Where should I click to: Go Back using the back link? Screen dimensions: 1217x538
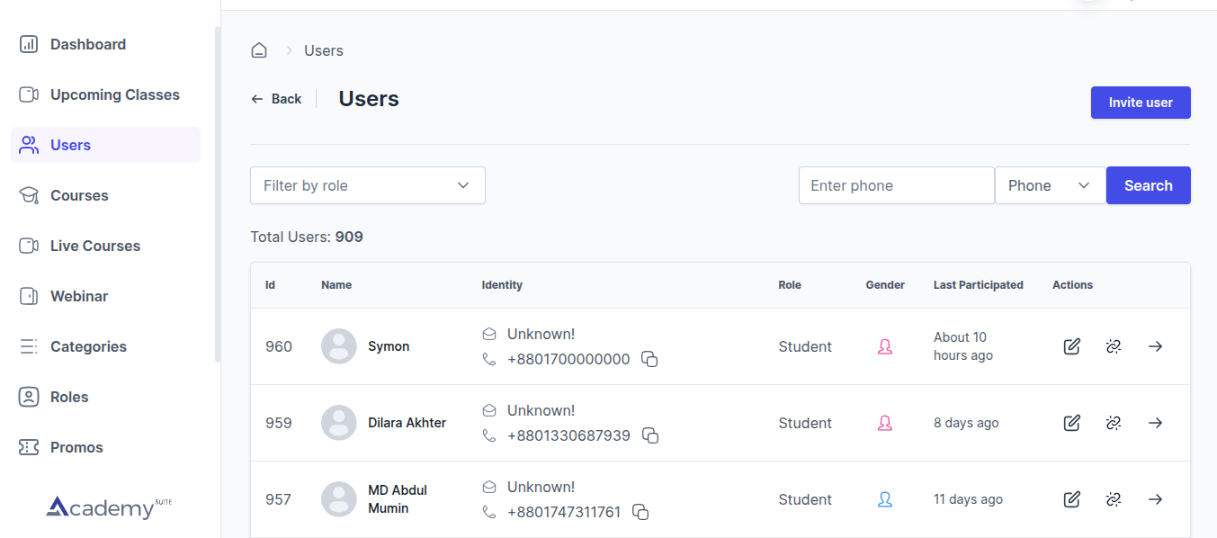(276, 99)
